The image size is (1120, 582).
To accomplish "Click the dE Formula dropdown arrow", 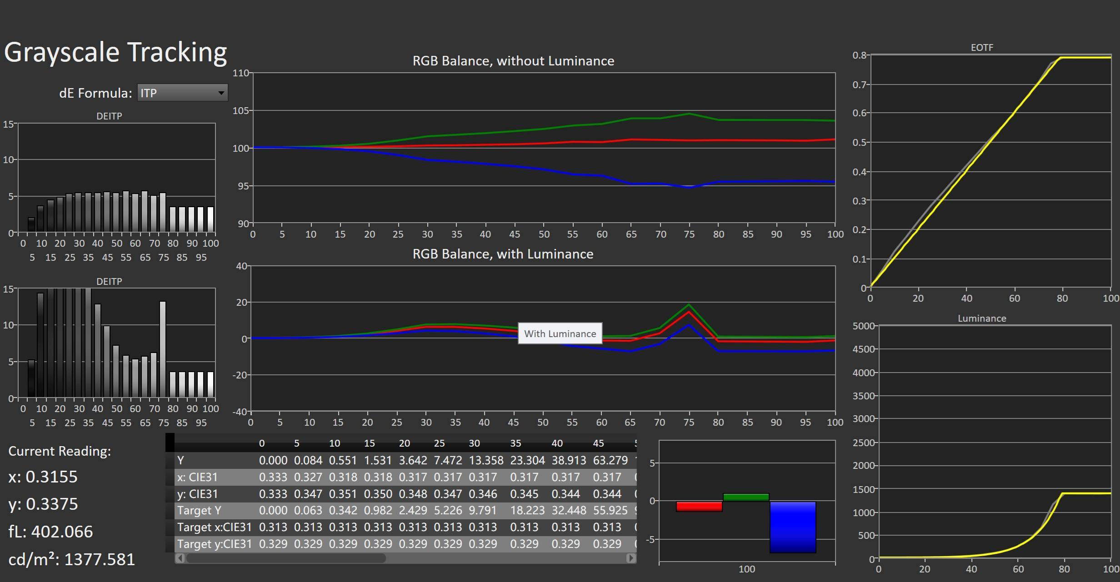I will [221, 93].
